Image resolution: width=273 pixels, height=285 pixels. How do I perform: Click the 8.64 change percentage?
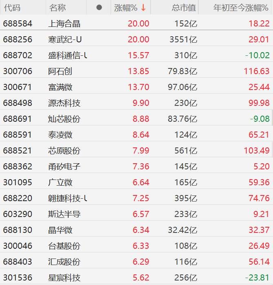pos(141,135)
